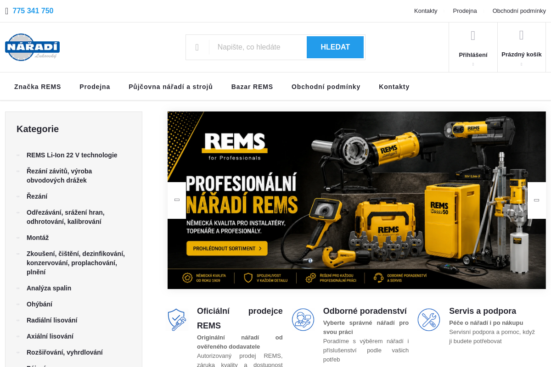Select the Rozšiřování, vyhrdlování category
The width and height of the screenshot is (551, 367).
point(65,352)
